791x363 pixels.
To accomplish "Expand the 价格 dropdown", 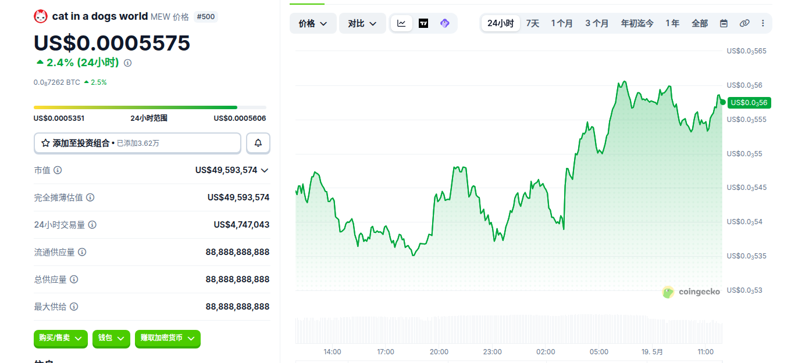I will point(313,23).
